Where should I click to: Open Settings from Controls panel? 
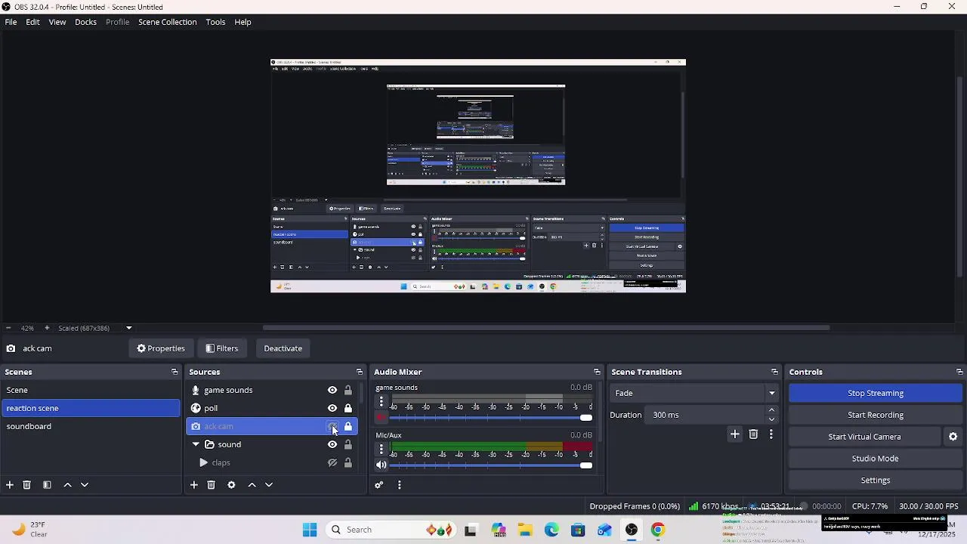(876, 481)
